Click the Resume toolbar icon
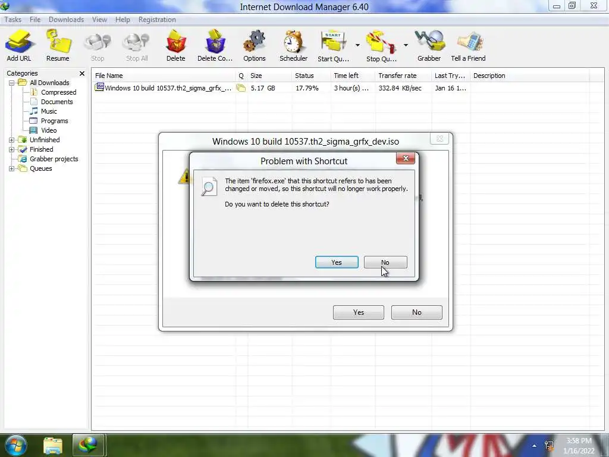This screenshot has width=609, height=457. tap(58, 46)
